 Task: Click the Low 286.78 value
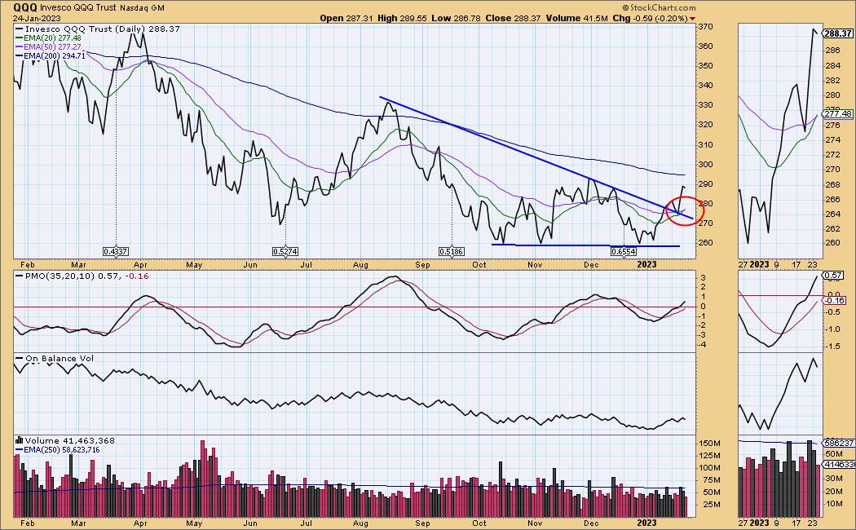click(x=456, y=18)
